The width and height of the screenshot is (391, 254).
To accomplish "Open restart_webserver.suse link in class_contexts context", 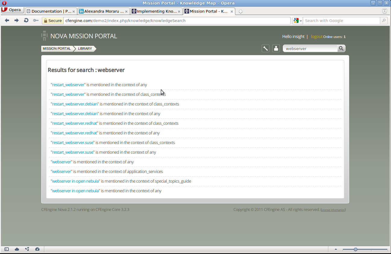I will (x=73, y=143).
